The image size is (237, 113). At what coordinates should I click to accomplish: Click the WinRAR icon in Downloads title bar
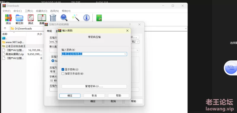tap(4, 6)
